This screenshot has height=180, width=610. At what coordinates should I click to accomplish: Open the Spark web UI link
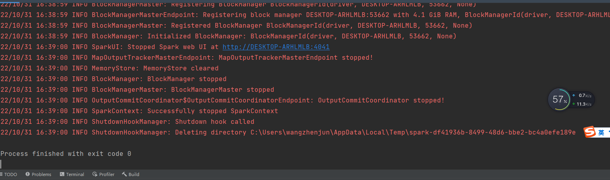click(x=276, y=47)
